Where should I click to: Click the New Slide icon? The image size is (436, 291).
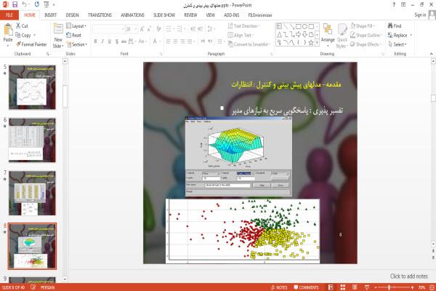click(58, 29)
